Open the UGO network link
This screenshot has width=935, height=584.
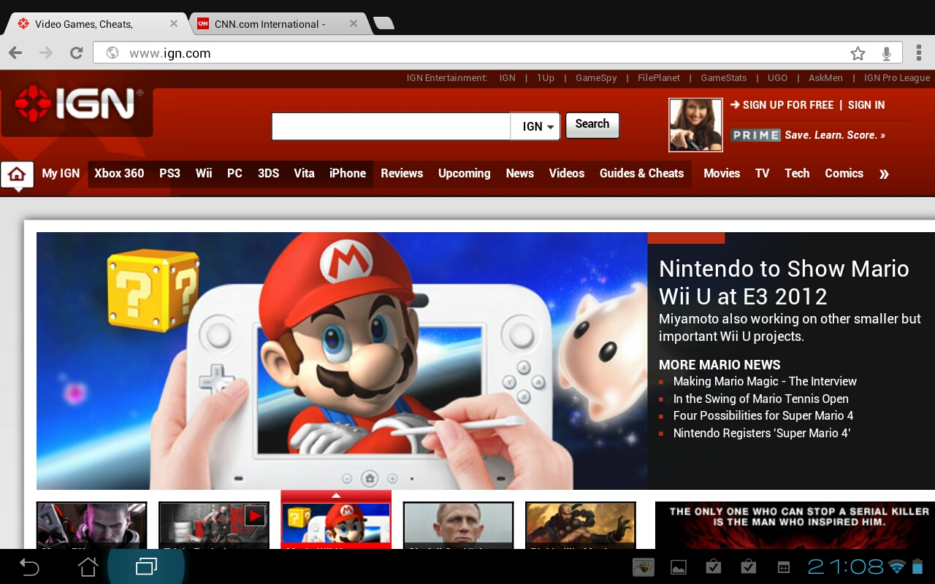pyautogui.click(x=777, y=78)
